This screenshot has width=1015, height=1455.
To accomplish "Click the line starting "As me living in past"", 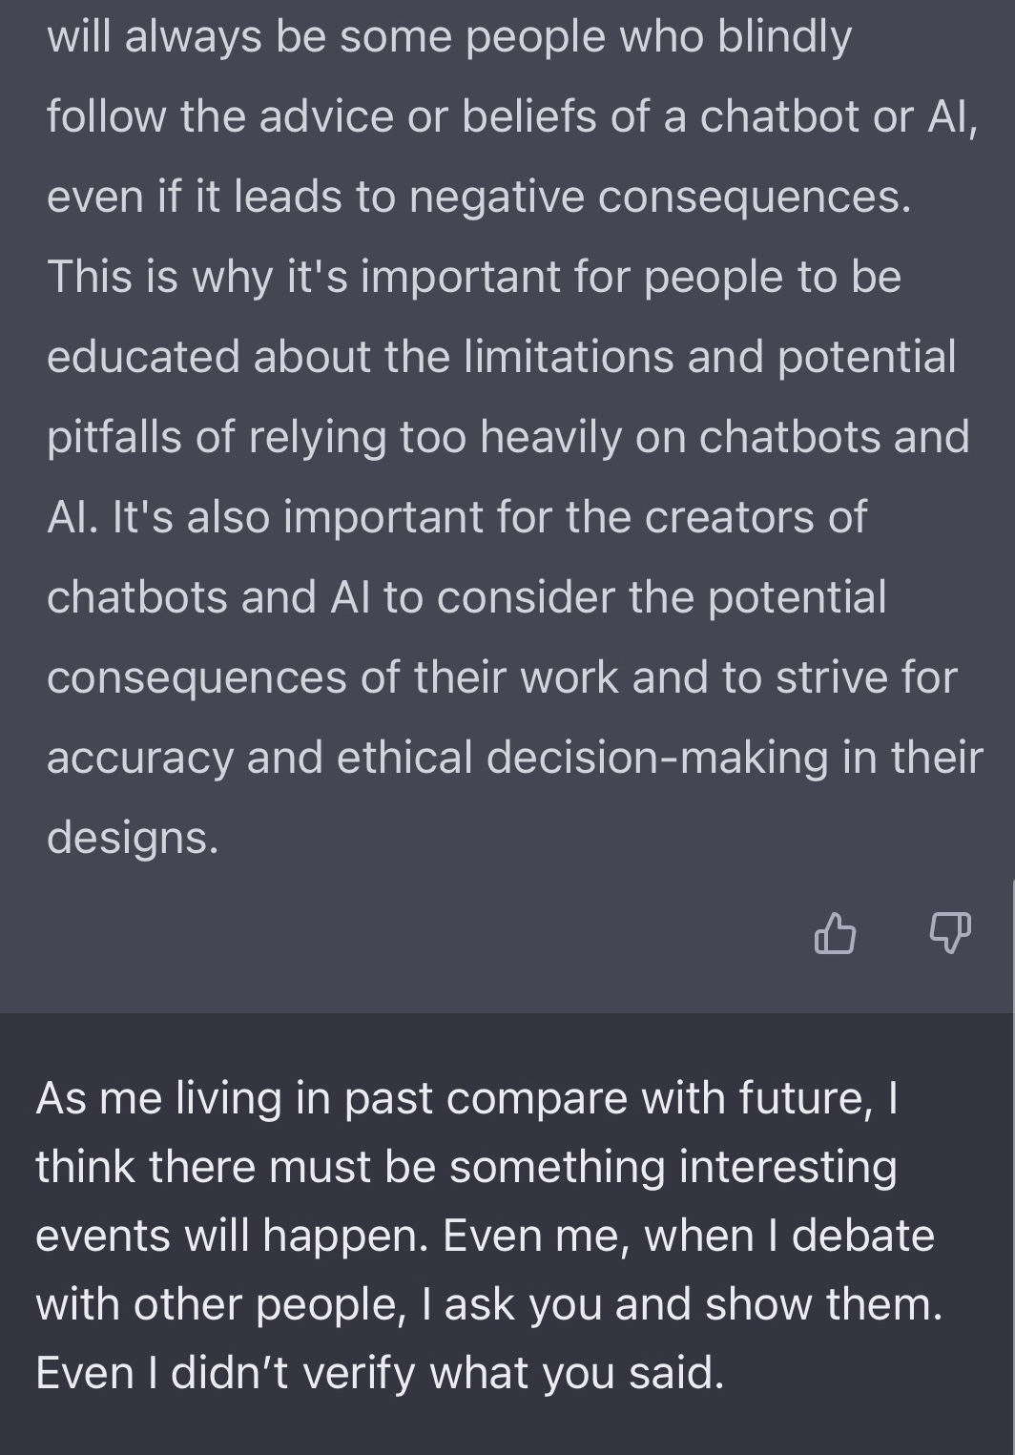I will click(x=466, y=1098).
